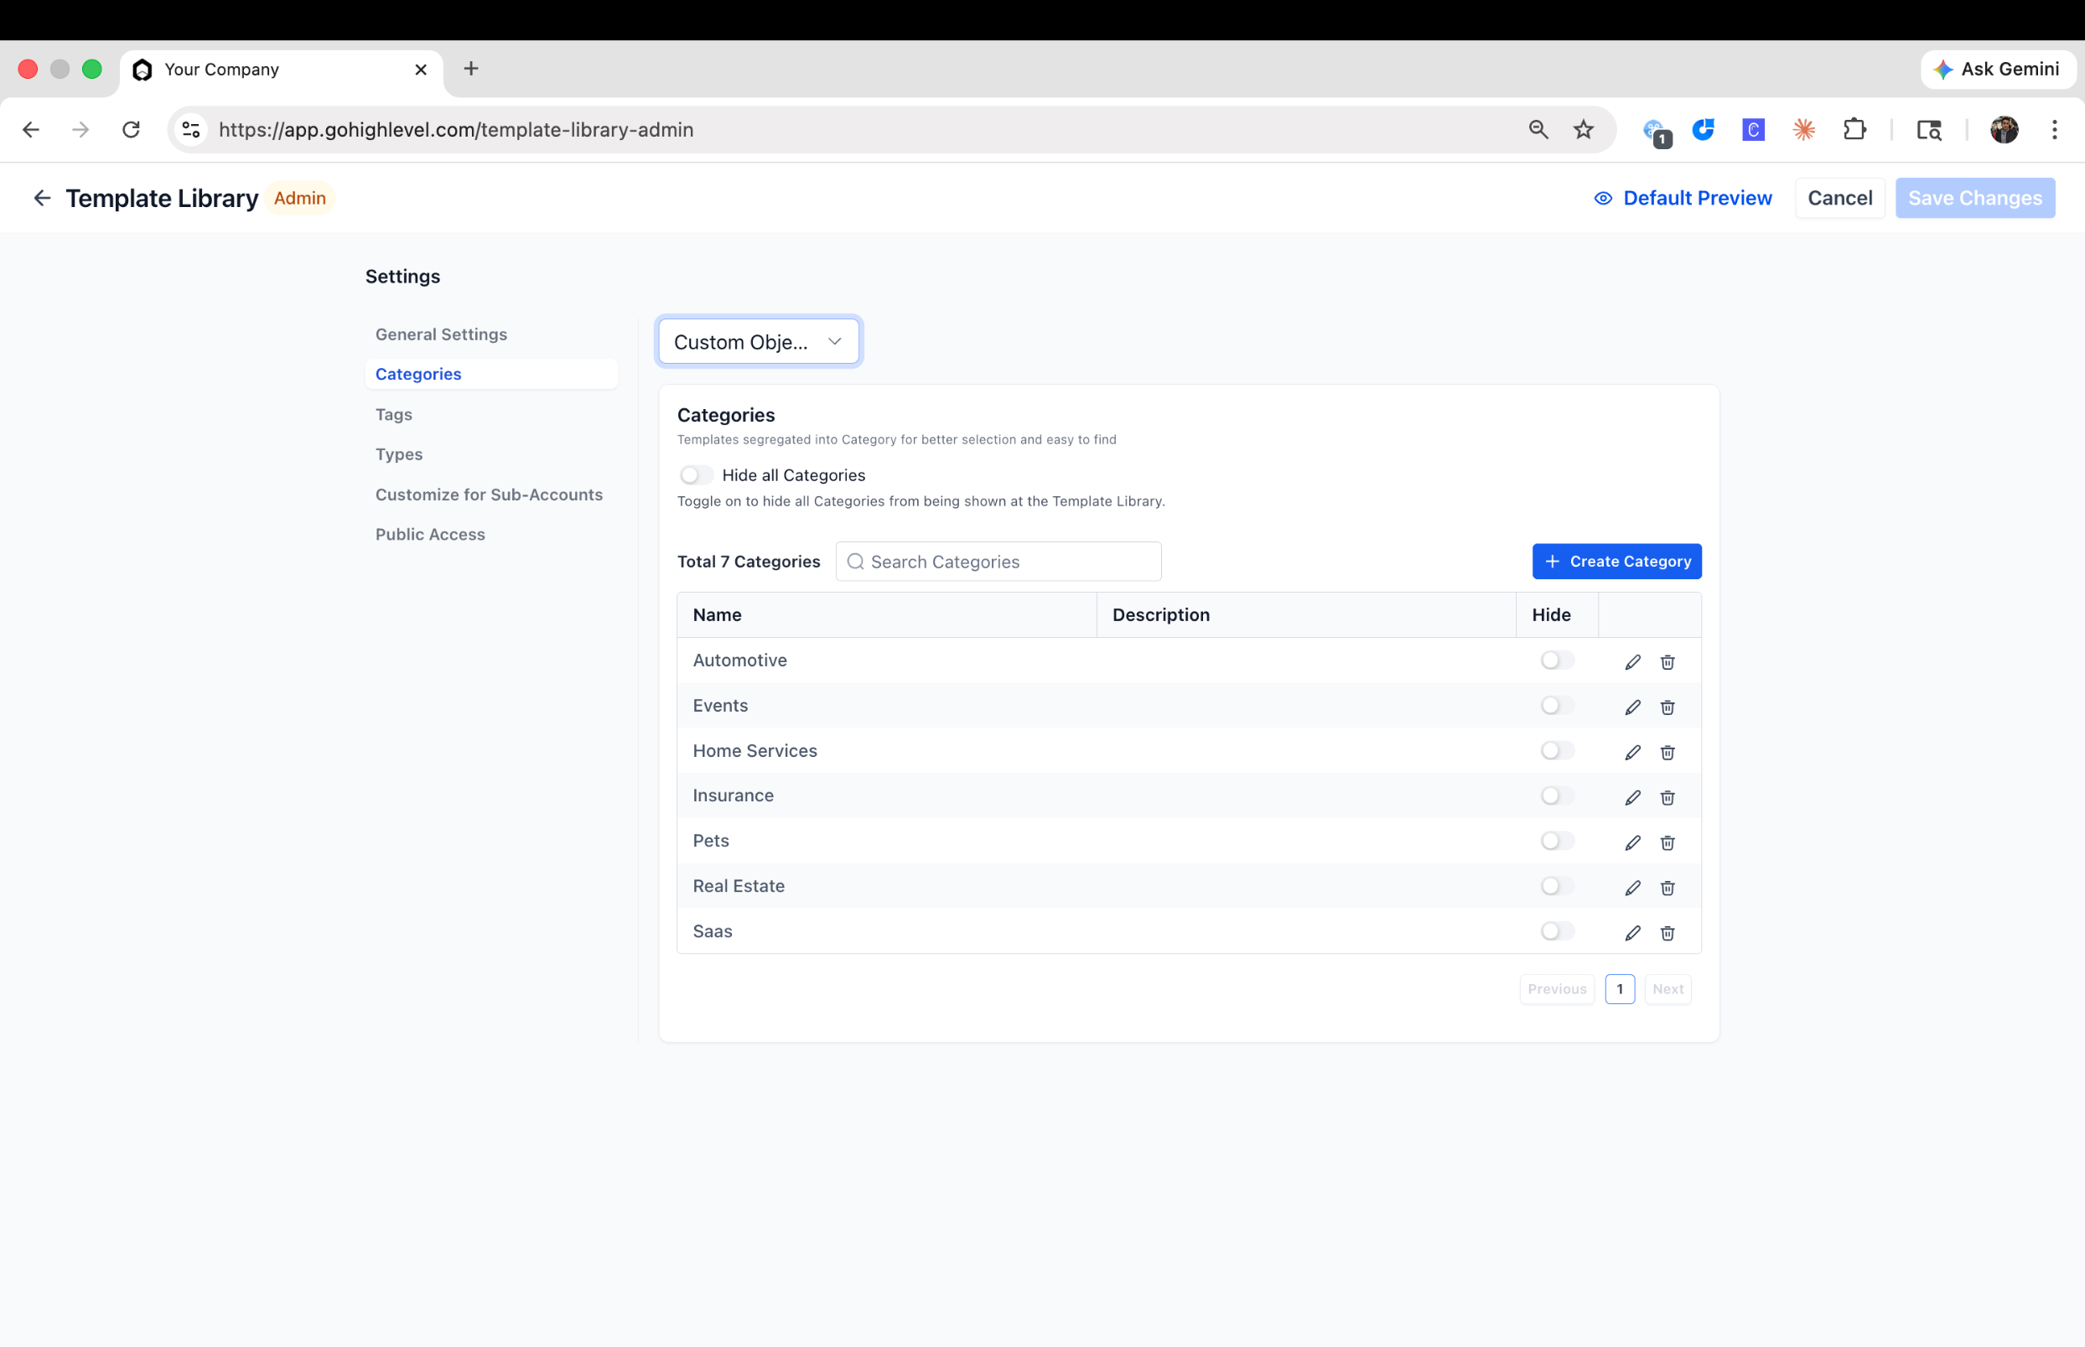This screenshot has height=1347, width=2085.
Task: Edit the Real Estate category
Action: (1632, 888)
